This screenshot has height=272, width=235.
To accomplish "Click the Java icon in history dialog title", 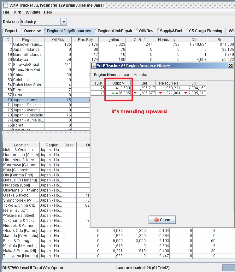I will coord(94,66).
